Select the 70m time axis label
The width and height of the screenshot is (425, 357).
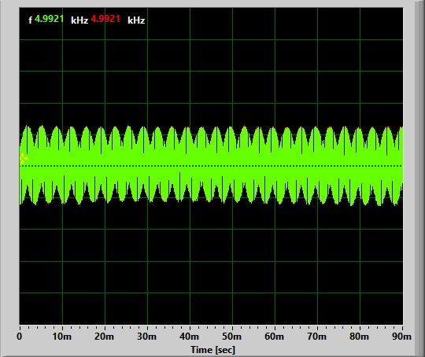(316, 337)
